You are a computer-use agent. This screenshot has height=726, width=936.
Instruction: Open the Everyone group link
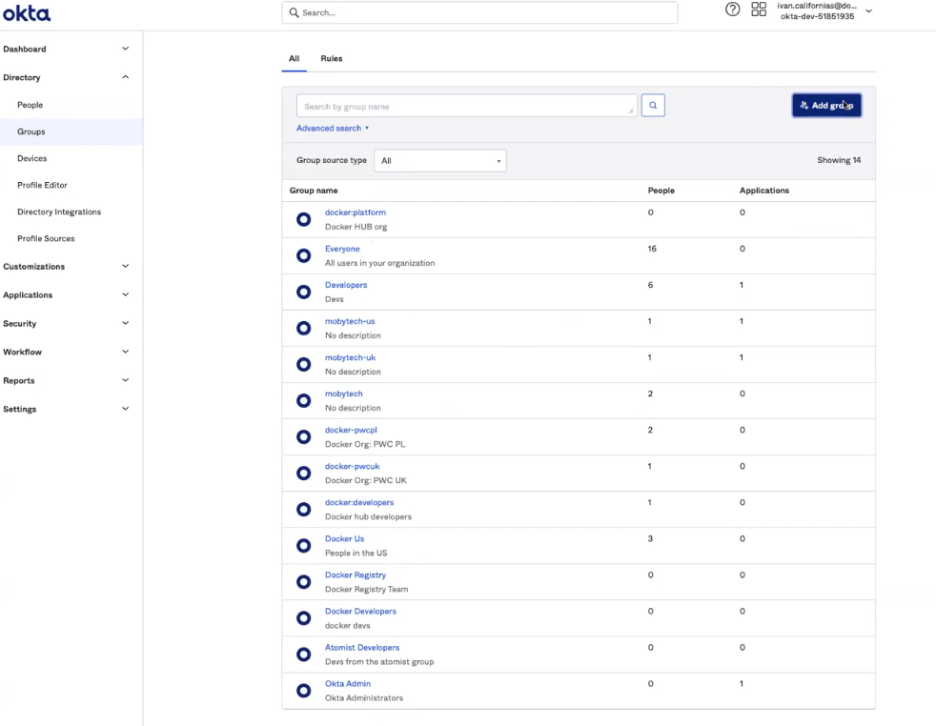pos(342,249)
